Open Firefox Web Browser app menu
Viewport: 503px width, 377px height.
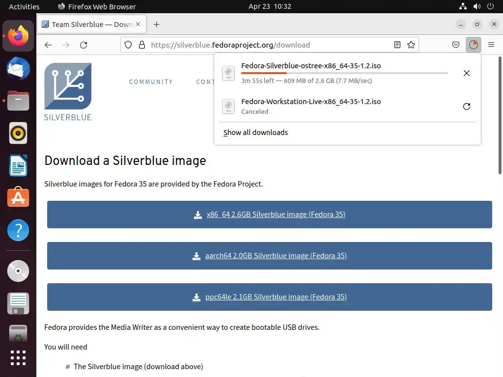pyautogui.click(x=97, y=6)
